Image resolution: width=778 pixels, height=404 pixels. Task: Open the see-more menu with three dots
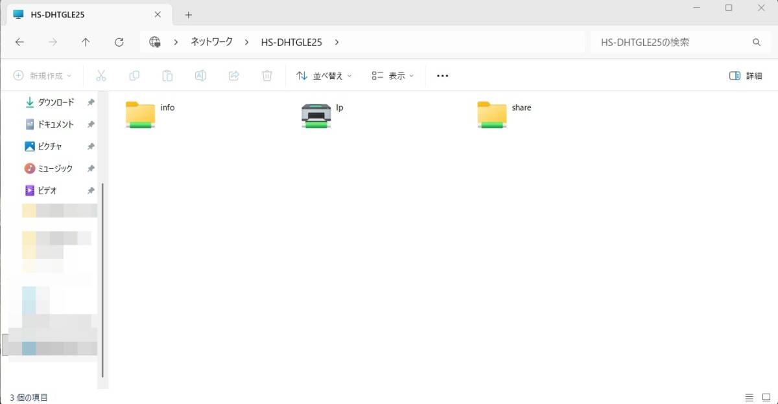pos(442,76)
